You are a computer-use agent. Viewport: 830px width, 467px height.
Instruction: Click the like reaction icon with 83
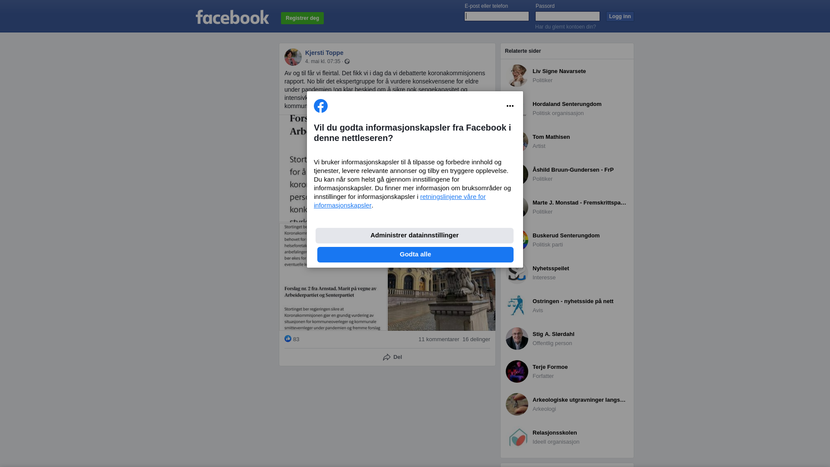click(x=288, y=339)
